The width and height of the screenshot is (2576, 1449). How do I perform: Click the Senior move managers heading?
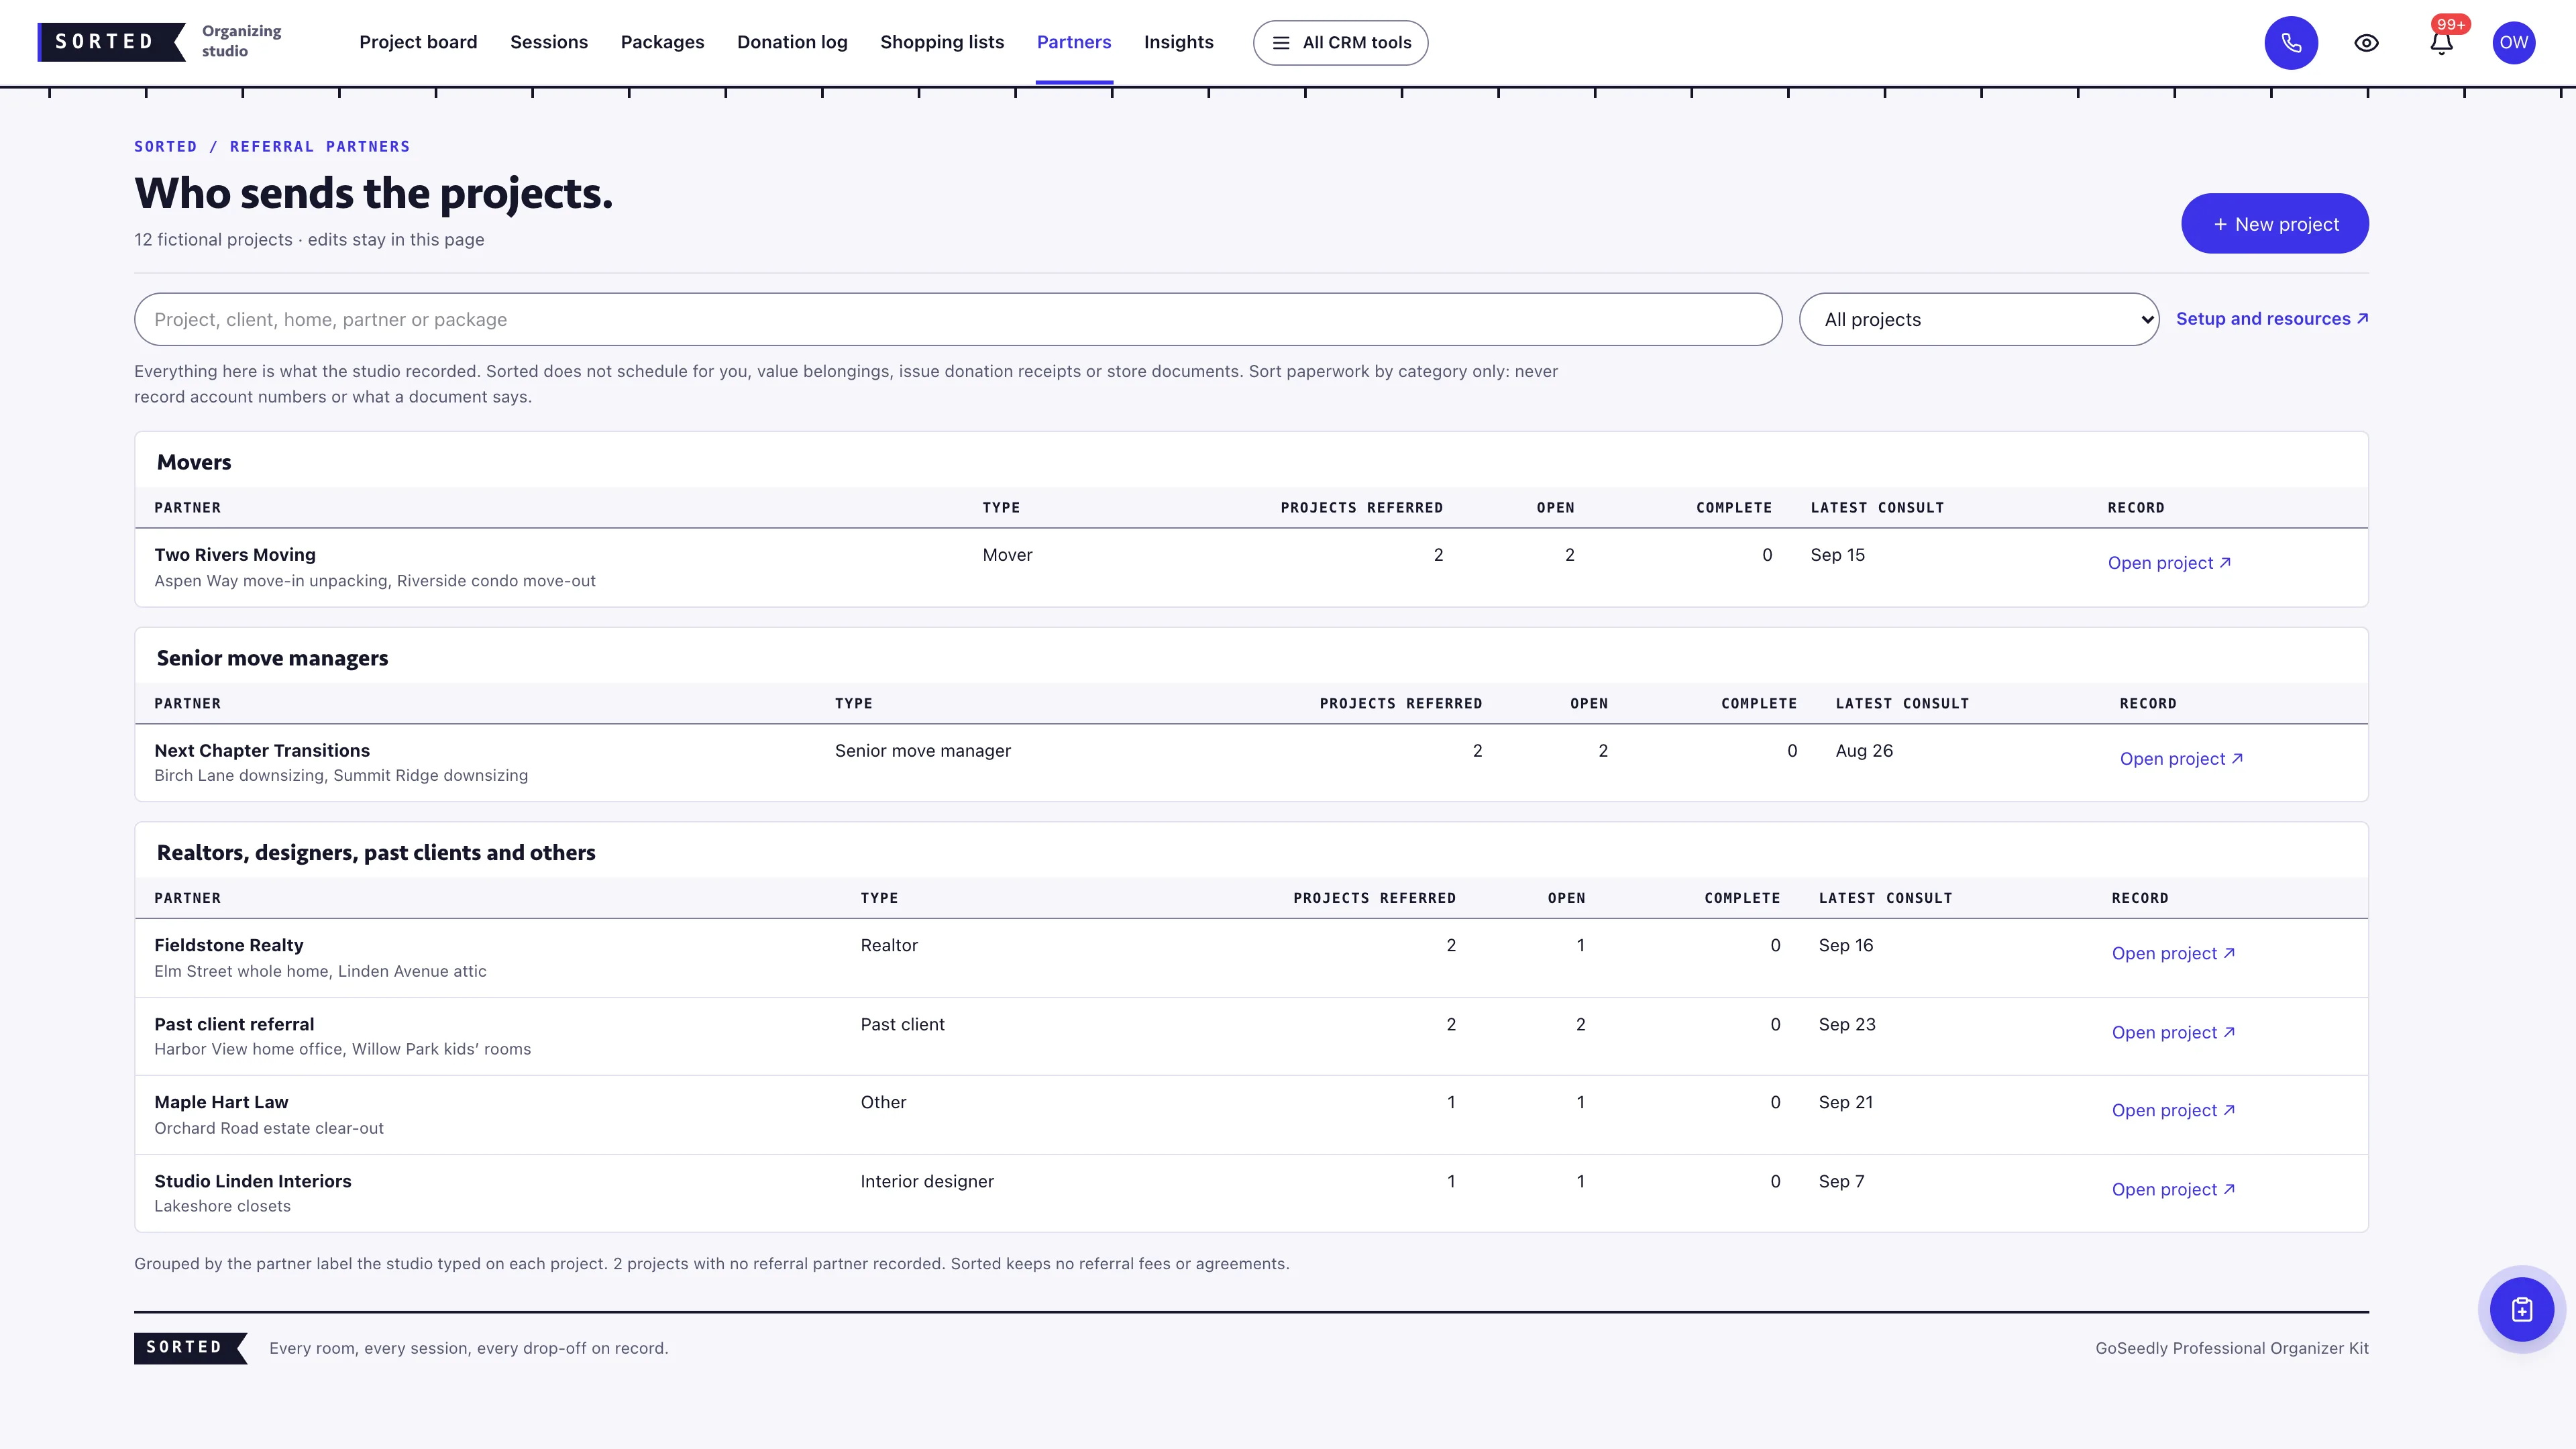click(x=272, y=658)
